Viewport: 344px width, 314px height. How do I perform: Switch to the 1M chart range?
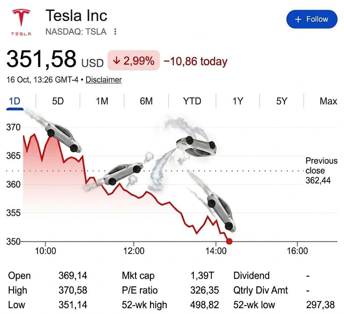click(x=102, y=101)
